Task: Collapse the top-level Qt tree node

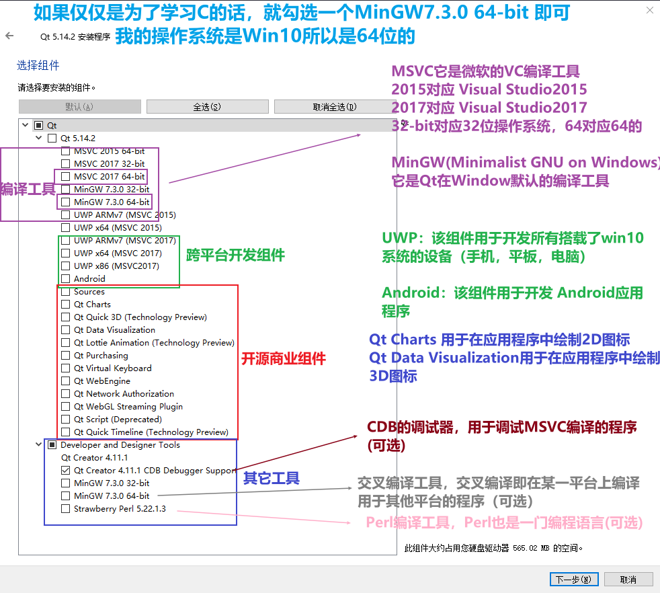Action: pos(26,125)
